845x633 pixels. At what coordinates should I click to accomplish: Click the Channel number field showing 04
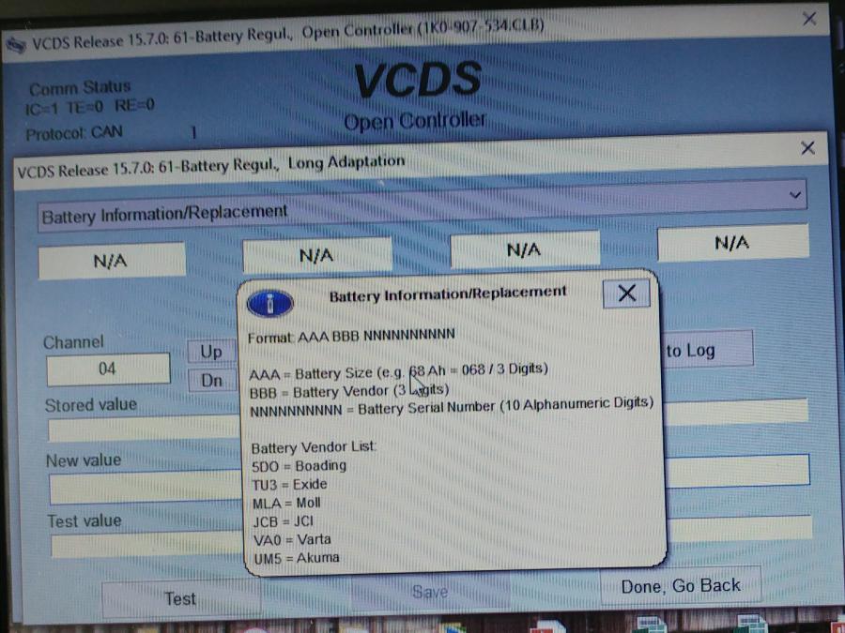[x=107, y=369]
